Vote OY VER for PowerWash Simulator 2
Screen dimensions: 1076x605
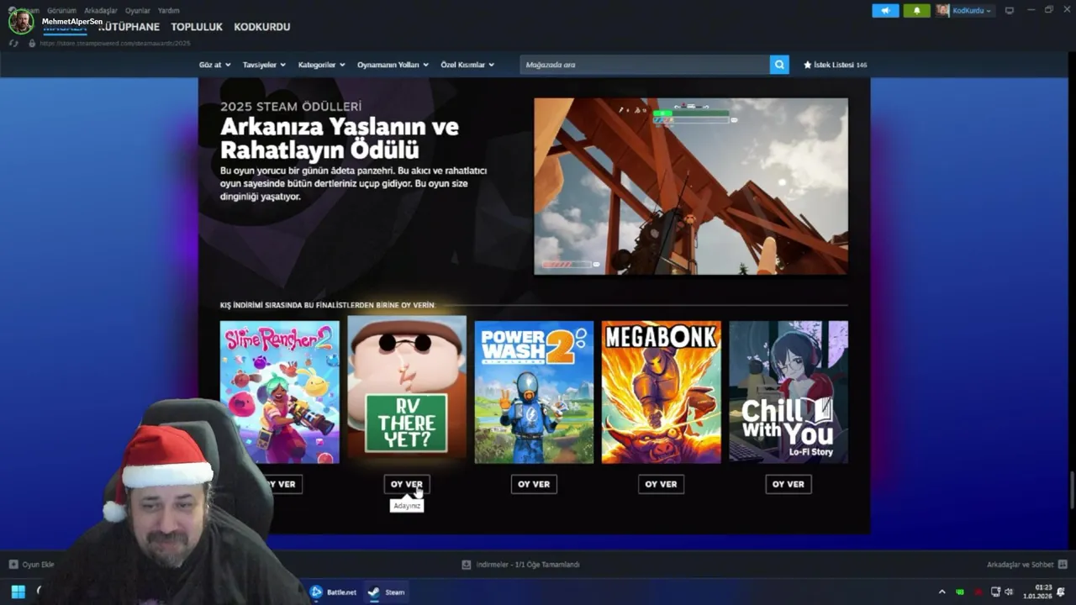tap(534, 484)
